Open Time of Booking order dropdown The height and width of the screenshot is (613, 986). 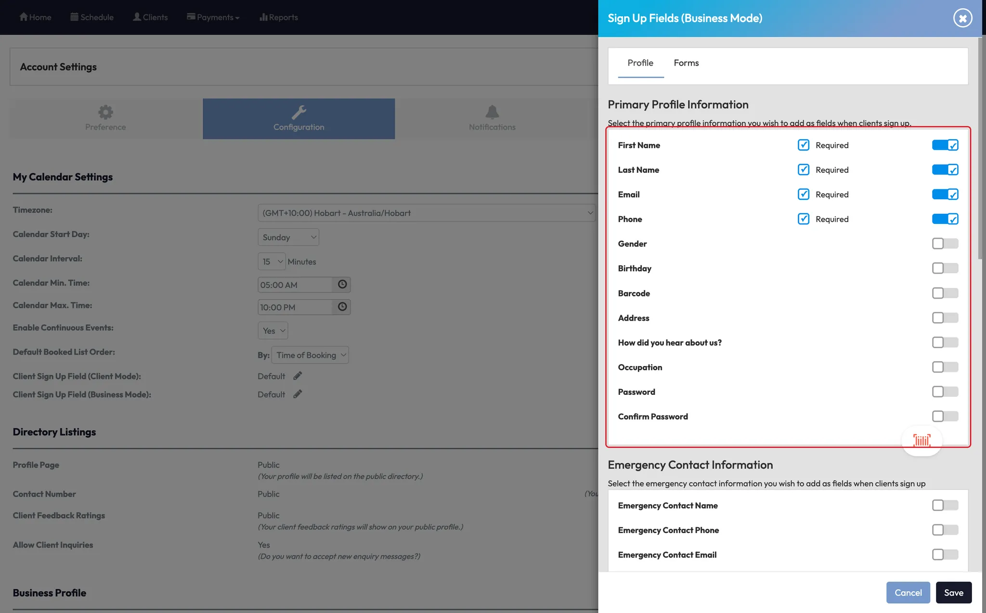point(310,355)
